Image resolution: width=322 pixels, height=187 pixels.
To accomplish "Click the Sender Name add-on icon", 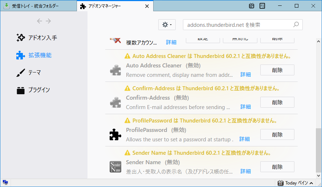I will click(115, 167).
